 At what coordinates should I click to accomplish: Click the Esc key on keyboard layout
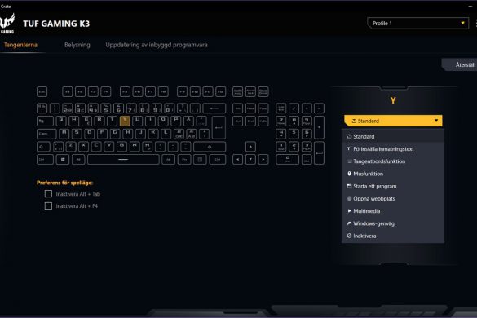[42, 91]
